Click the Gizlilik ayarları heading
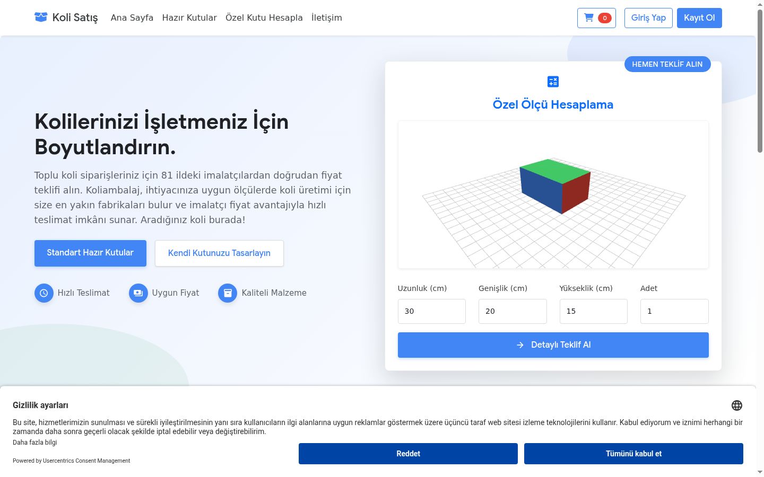The image size is (764, 477). pyautogui.click(x=40, y=405)
